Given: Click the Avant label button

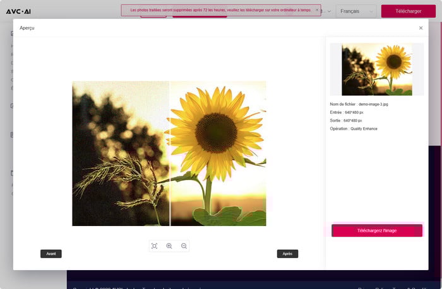Looking at the screenshot, I should (x=51, y=254).
